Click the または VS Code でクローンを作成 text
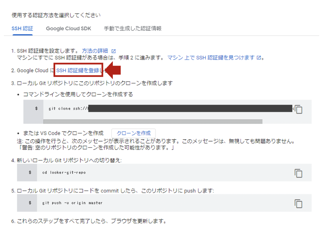The width and height of the screenshot is (336, 237). click(x=64, y=133)
